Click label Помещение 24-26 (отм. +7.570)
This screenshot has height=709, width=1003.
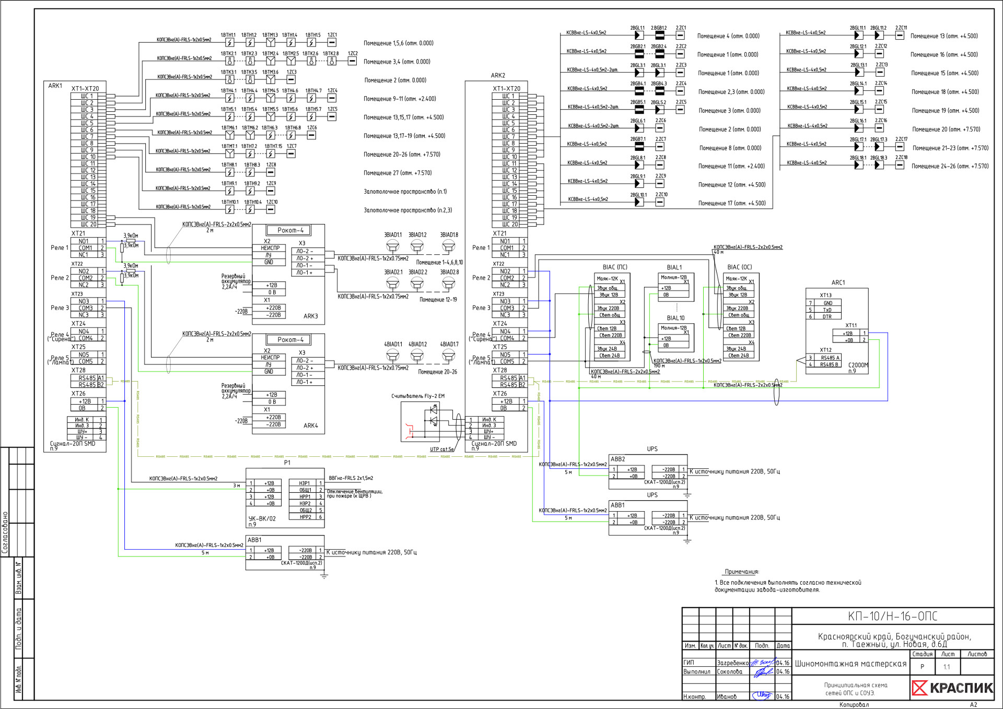(950, 167)
